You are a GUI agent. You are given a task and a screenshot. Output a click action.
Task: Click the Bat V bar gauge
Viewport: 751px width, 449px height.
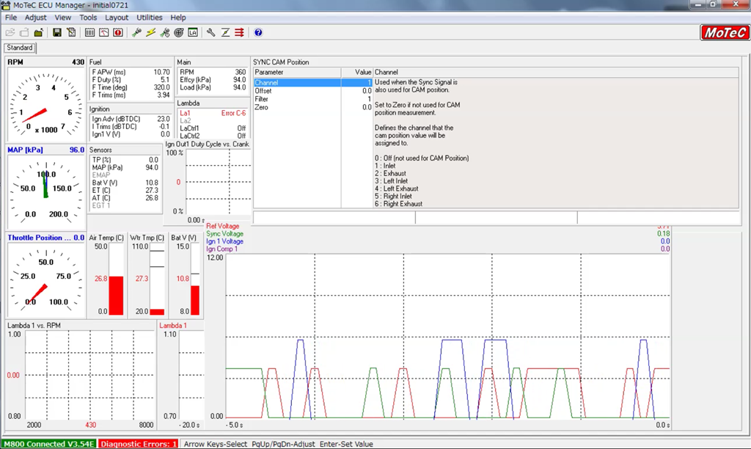195,279
